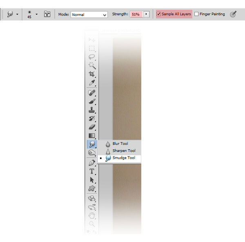Image resolution: width=245 pixels, height=242 pixels.
Task: Toggle tablet pressure controls size icon
Action: point(233,14)
